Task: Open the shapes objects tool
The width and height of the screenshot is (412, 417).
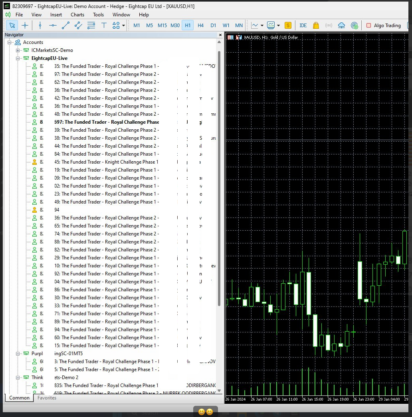Action: tap(116, 26)
